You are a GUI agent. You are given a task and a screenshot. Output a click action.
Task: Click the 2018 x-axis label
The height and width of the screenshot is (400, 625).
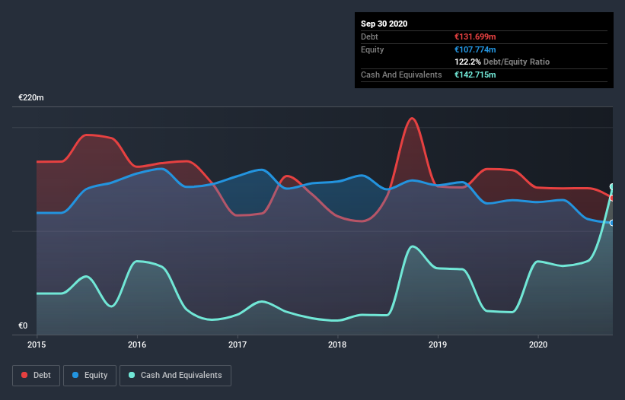pyautogui.click(x=337, y=344)
